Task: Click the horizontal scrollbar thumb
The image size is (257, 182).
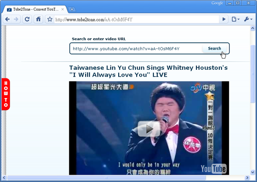Action: [x=107, y=178]
